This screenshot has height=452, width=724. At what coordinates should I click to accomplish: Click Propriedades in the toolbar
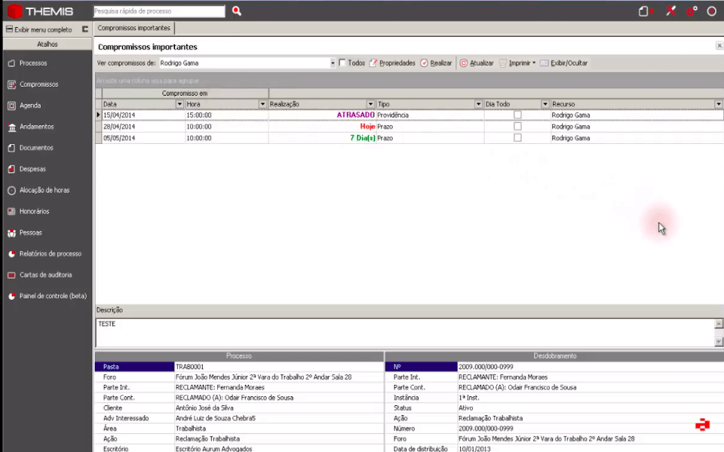coord(392,63)
